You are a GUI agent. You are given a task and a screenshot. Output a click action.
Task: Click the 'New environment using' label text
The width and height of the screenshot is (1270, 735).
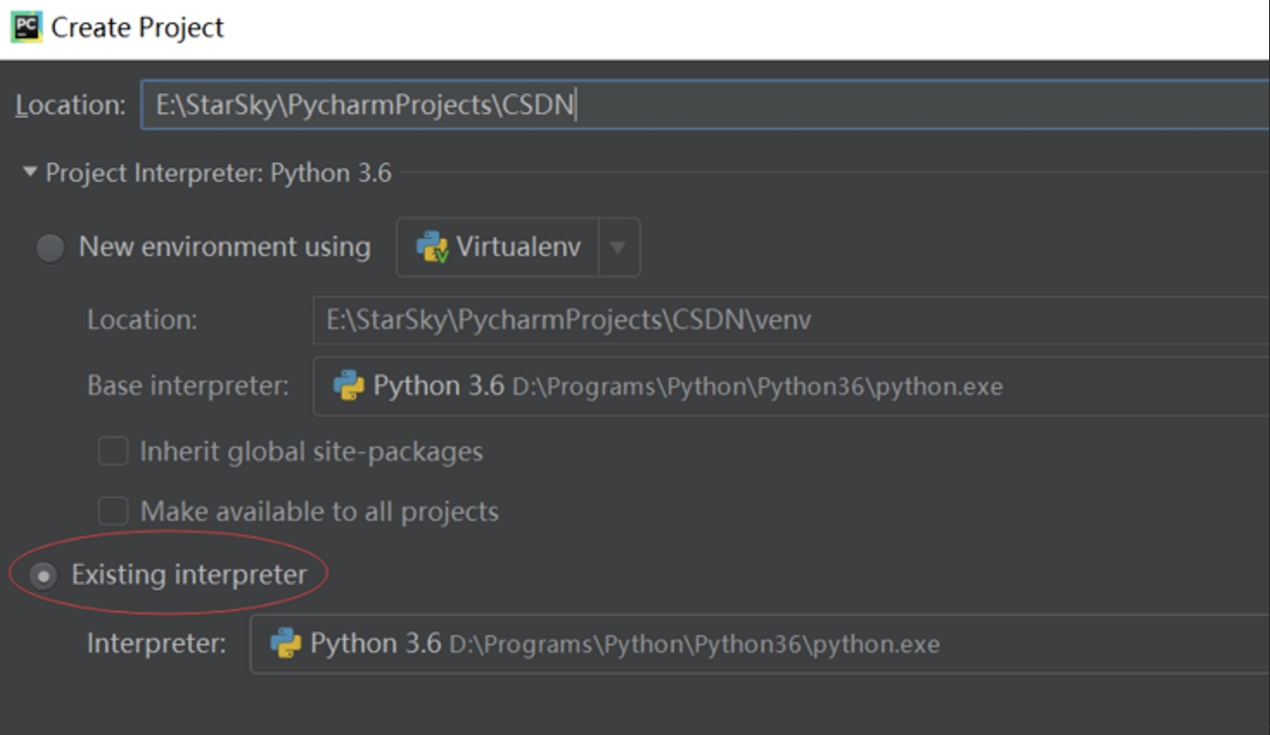click(x=224, y=247)
